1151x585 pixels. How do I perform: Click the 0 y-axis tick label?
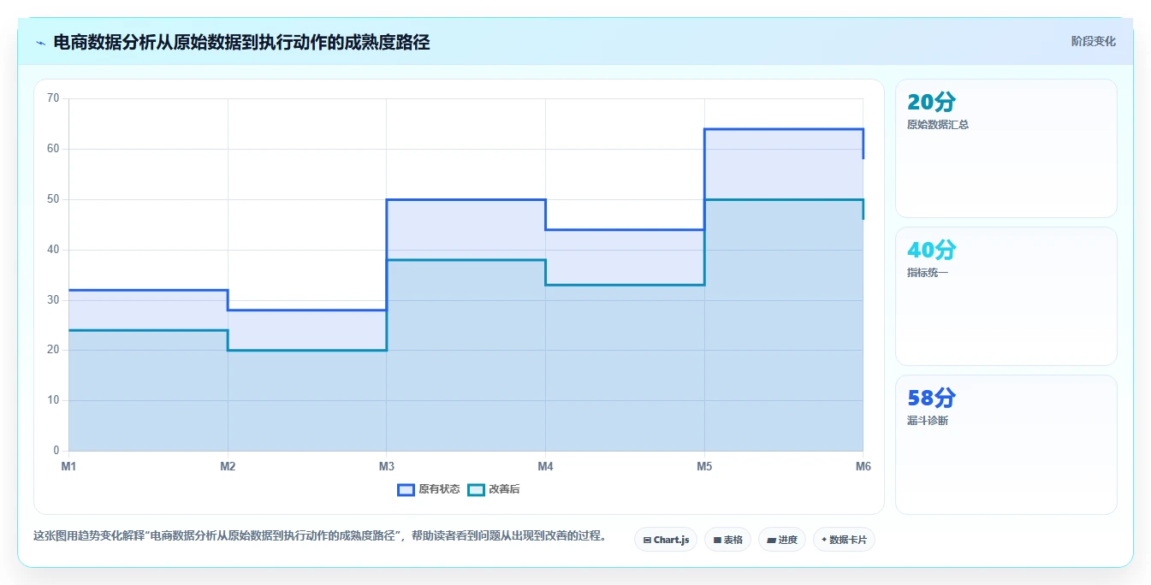point(56,451)
